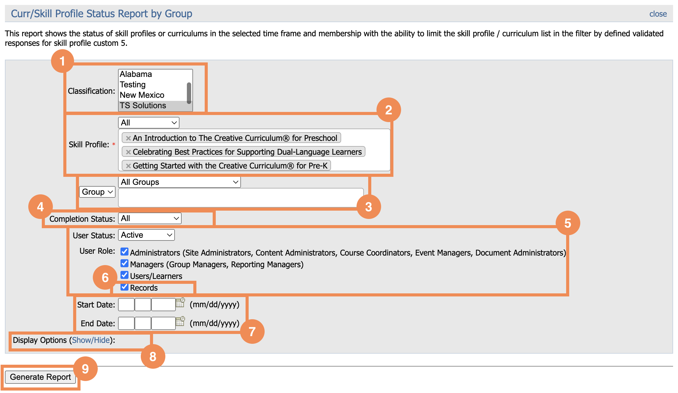Uncheck the Managers user role

pyautogui.click(x=124, y=264)
